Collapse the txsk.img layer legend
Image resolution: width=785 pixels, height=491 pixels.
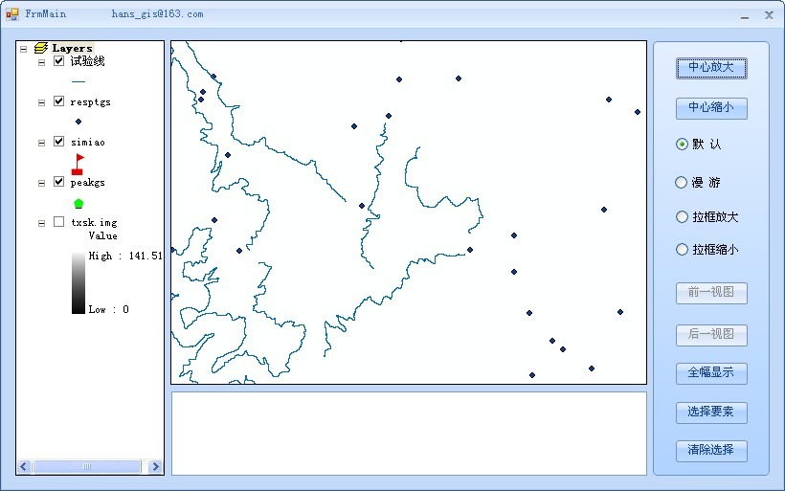[x=41, y=223]
